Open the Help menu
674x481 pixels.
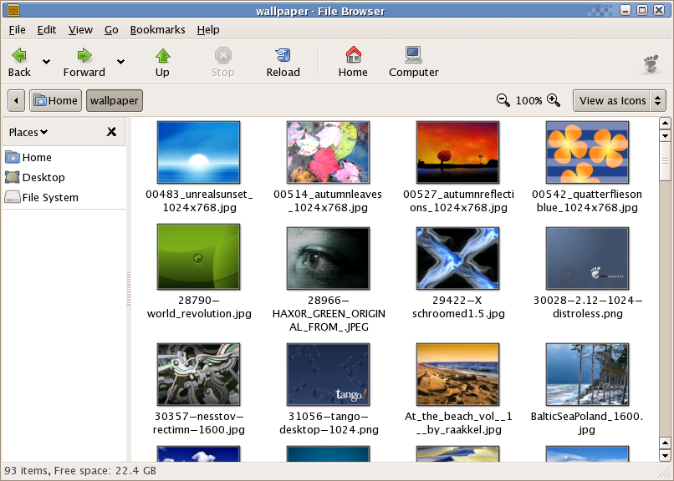tap(208, 29)
